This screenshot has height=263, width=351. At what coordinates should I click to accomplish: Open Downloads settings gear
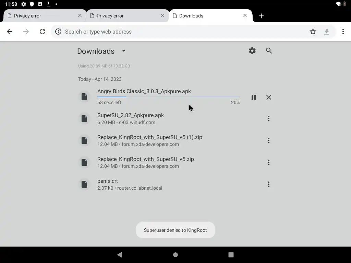coord(252,51)
